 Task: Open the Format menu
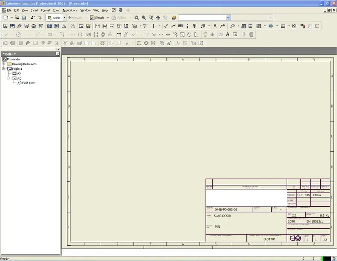pos(46,10)
